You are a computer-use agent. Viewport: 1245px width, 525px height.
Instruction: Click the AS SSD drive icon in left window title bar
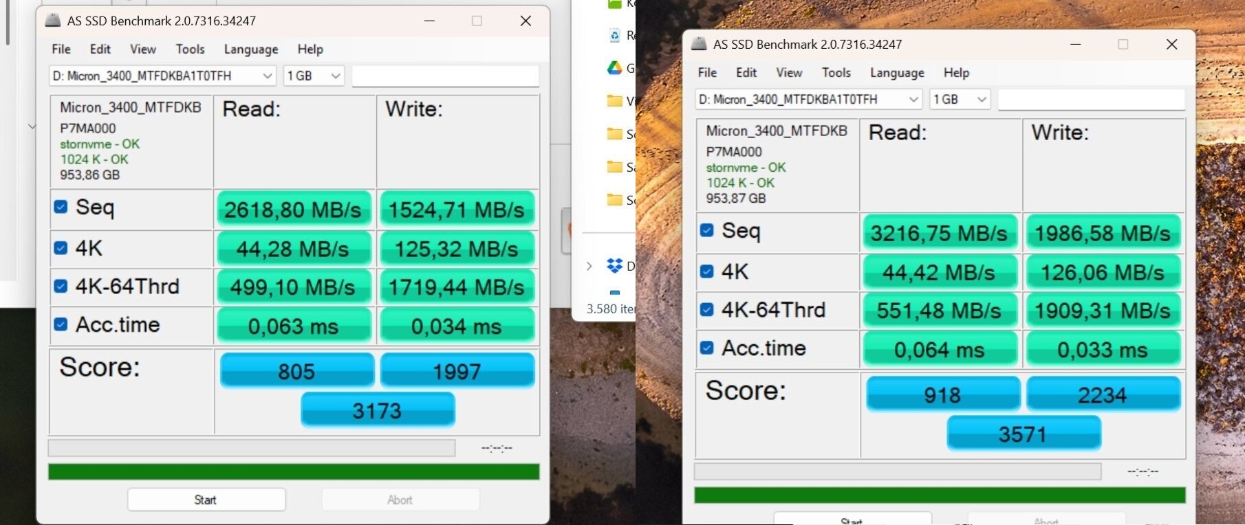point(52,21)
